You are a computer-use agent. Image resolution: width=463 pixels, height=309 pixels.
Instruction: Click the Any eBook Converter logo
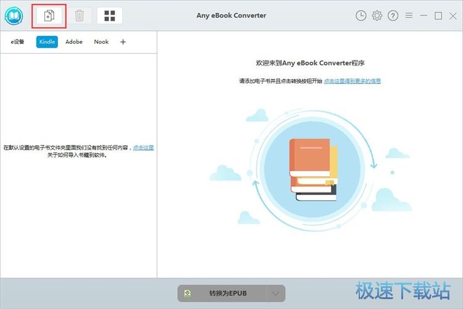click(x=14, y=15)
